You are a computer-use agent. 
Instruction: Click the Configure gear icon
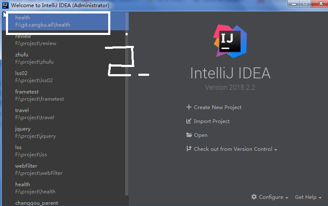pyautogui.click(x=254, y=197)
